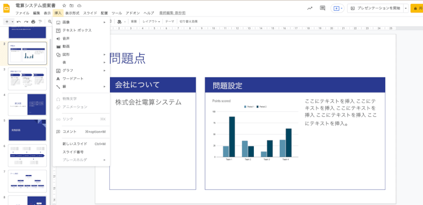
Task: Click the present-to-meeting icon
Action: (336, 8)
